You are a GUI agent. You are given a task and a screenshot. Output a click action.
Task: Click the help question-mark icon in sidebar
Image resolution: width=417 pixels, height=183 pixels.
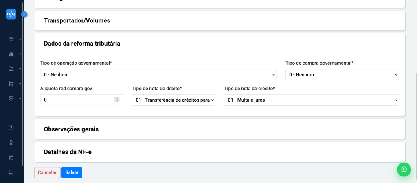pos(11,128)
